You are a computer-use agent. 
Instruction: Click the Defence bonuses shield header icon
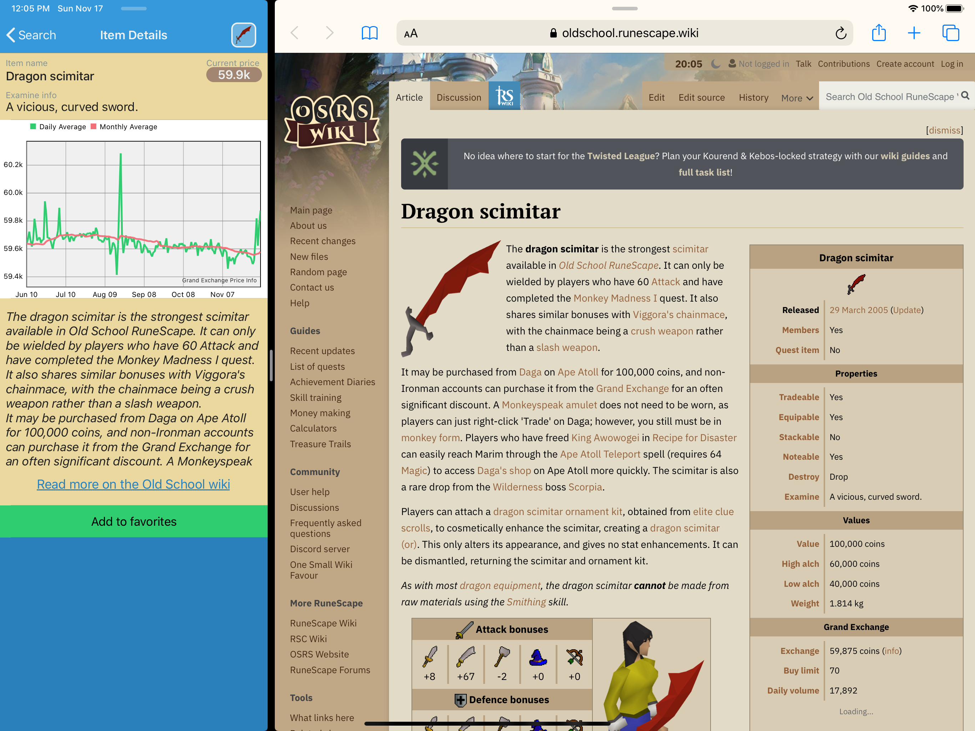pyautogui.click(x=460, y=700)
